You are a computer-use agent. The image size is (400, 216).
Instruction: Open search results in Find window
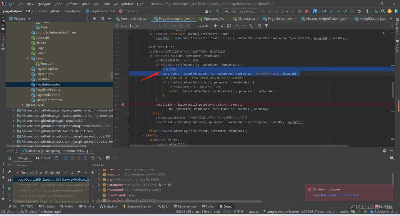click(x=229, y=26)
